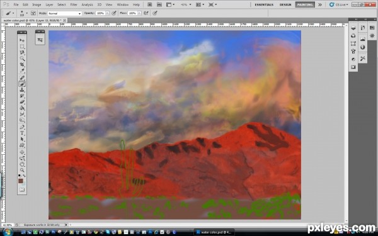Screen dimensions: 378x236
Task: Open the Info panel icon
Action: click(x=363, y=47)
